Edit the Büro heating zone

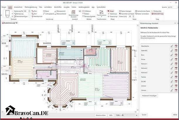click(x=172, y=55)
